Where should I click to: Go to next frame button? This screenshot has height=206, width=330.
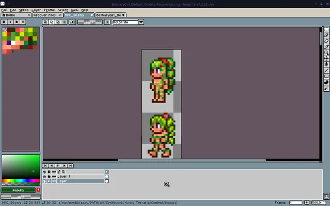coord(64,166)
